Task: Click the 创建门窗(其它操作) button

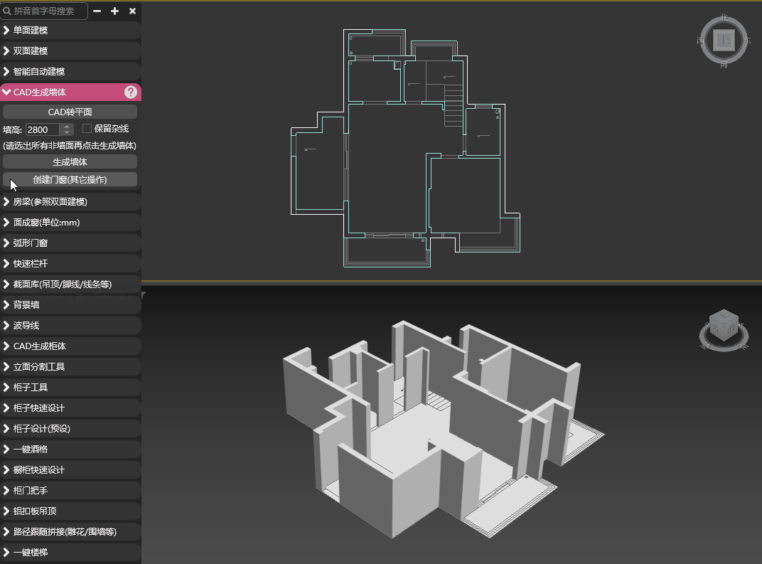Action: (x=70, y=179)
